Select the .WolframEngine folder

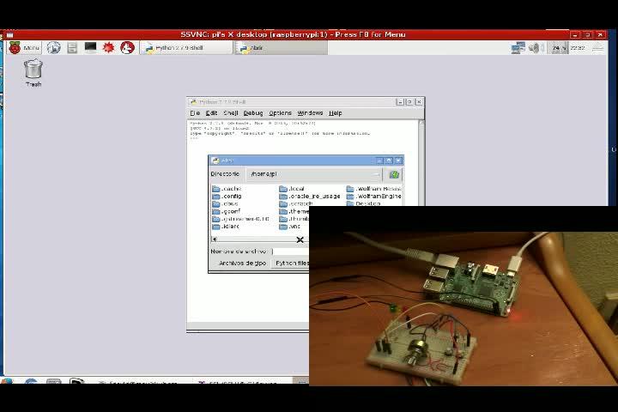(x=373, y=197)
